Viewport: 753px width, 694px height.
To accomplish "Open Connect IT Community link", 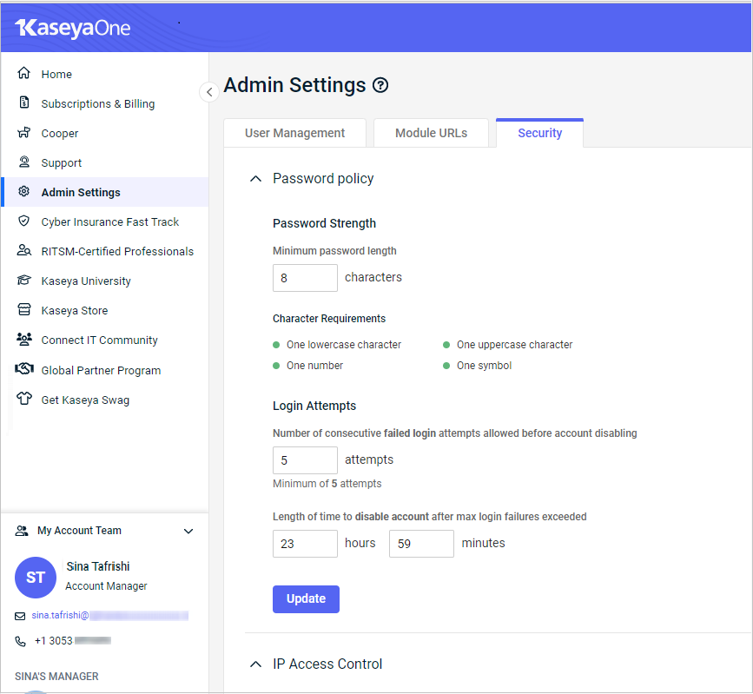I will [x=99, y=340].
